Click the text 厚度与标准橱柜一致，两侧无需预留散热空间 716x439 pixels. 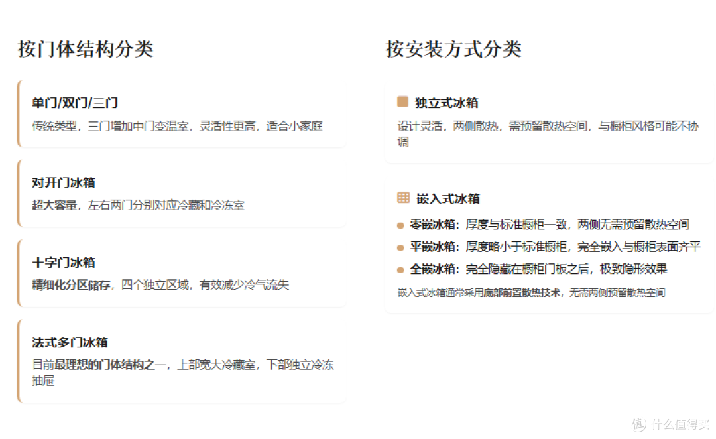pyautogui.click(x=577, y=224)
